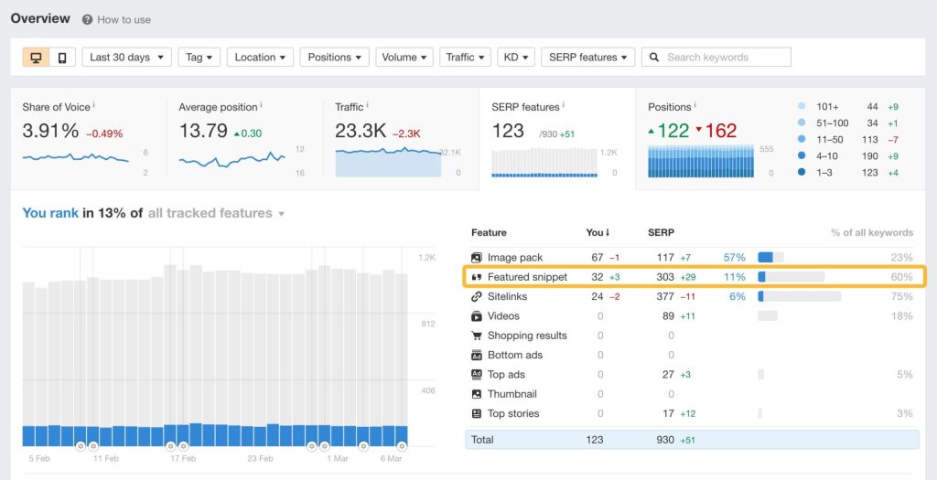The width and height of the screenshot is (937, 480).
Task: Expand the Tag filter dropdown
Action: 199,58
